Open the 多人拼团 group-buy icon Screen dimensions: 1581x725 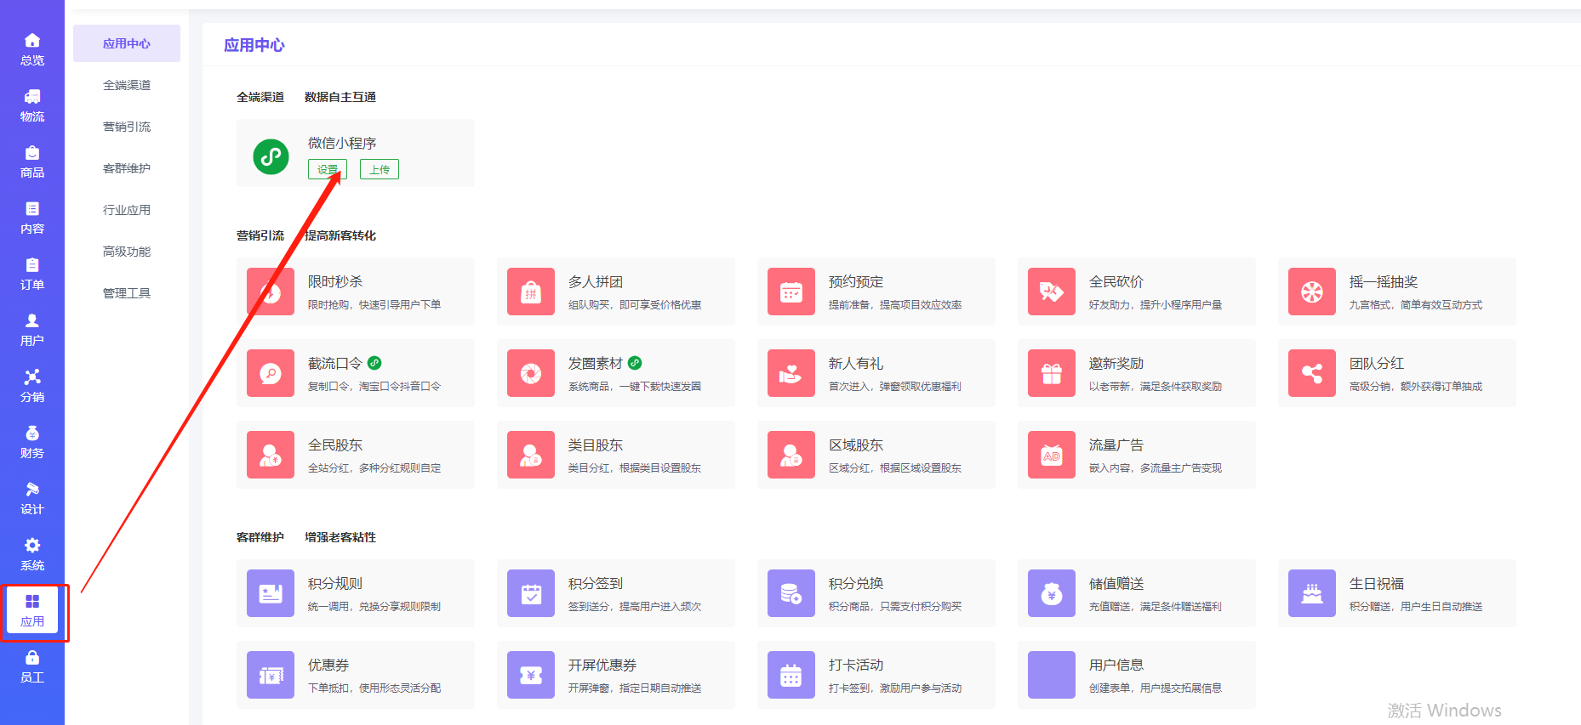click(531, 292)
